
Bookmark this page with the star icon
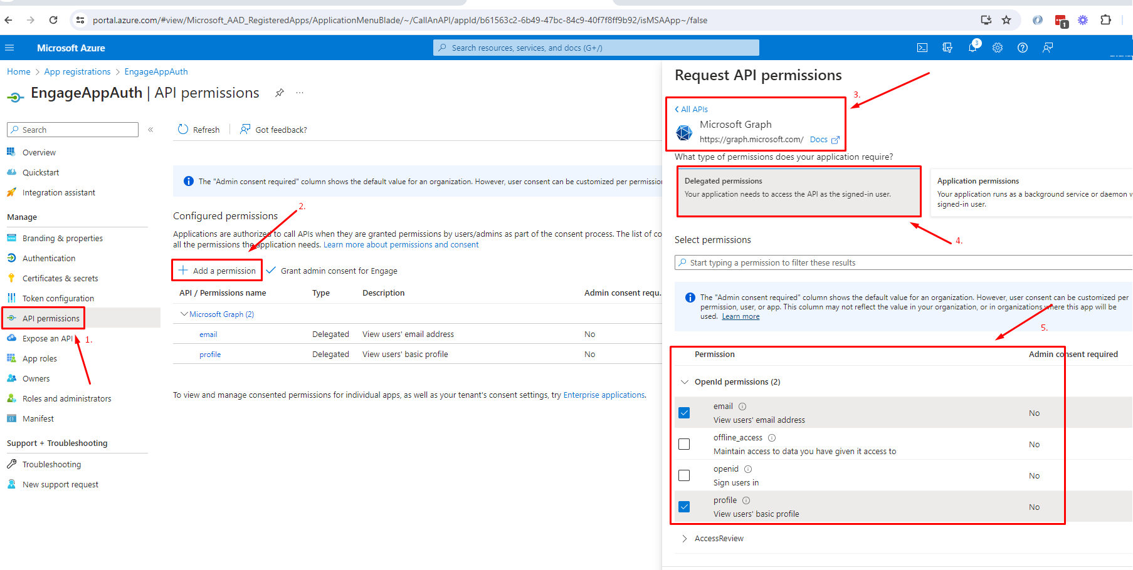[x=1006, y=20]
